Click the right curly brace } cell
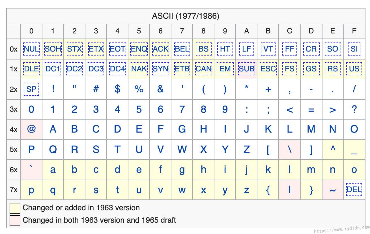This screenshot has width=370, height=234. point(311,190)
